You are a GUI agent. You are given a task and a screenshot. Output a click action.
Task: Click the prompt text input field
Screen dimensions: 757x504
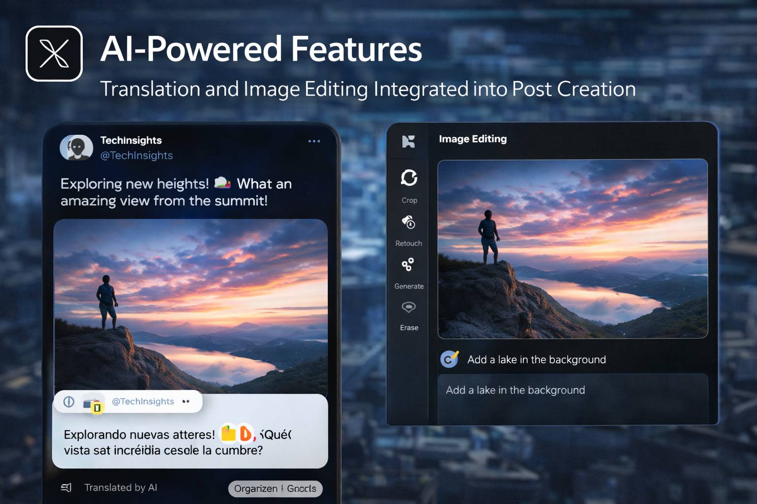pos(572,397)
